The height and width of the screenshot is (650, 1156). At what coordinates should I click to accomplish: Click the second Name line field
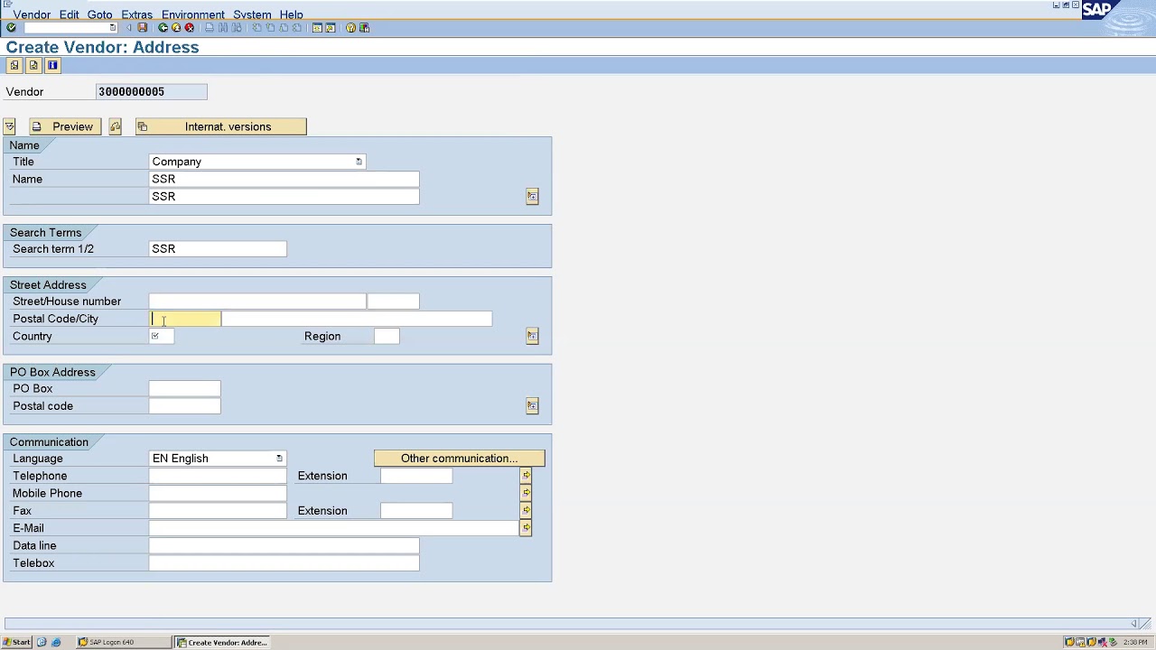tap(284, 196)
